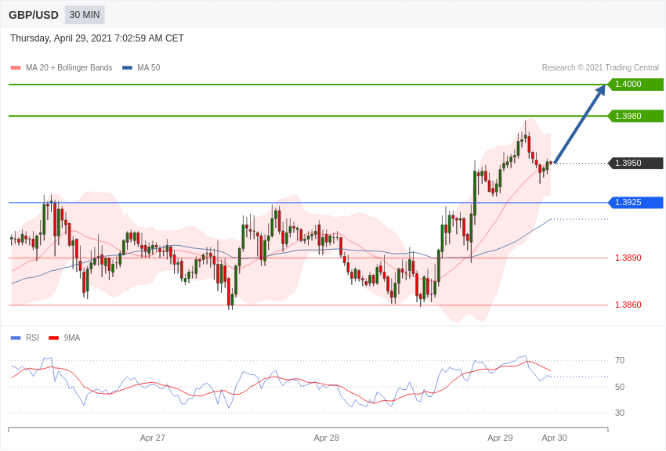Click the Research © 2021 Trading Central credit
The height and width of the screenshot is (451, 666).
tap(600, 67)
